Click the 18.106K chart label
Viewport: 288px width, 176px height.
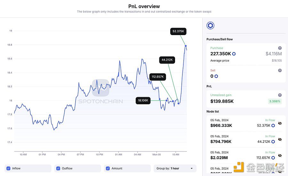(143, 100)
